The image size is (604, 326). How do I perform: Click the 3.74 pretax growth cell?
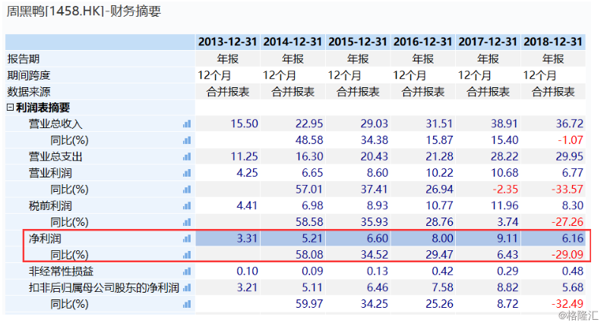[508, 222]
